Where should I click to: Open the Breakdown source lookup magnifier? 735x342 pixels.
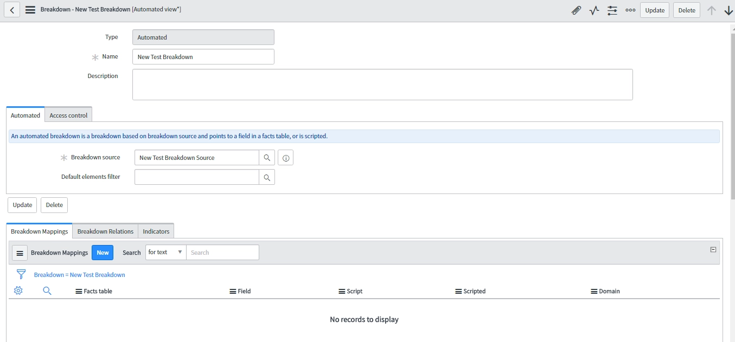[x=266, y=157]
